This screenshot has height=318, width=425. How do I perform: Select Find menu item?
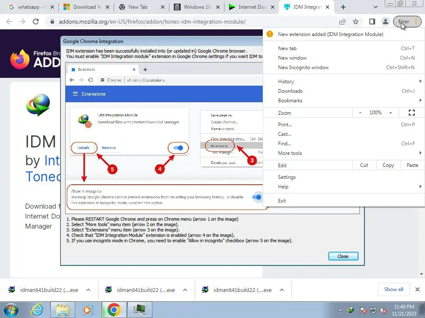point(344,144)
